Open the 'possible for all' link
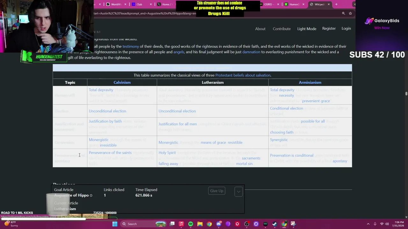 coord(313,121)
